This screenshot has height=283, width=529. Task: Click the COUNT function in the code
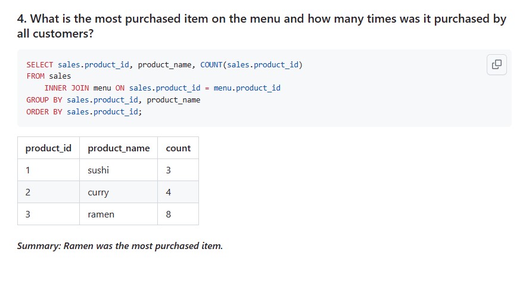point(211,64)
